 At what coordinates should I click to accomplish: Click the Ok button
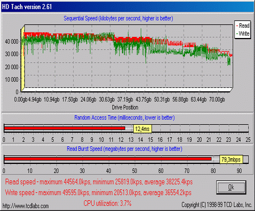[231, 187]
